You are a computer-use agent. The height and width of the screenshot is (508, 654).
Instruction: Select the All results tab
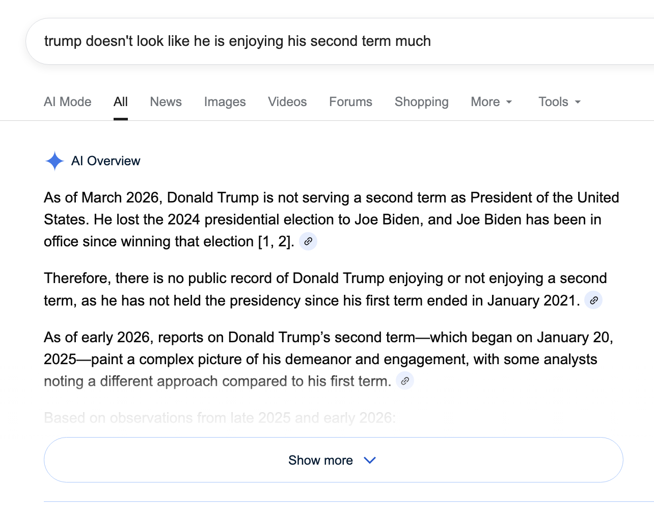[x=121, y=101]
